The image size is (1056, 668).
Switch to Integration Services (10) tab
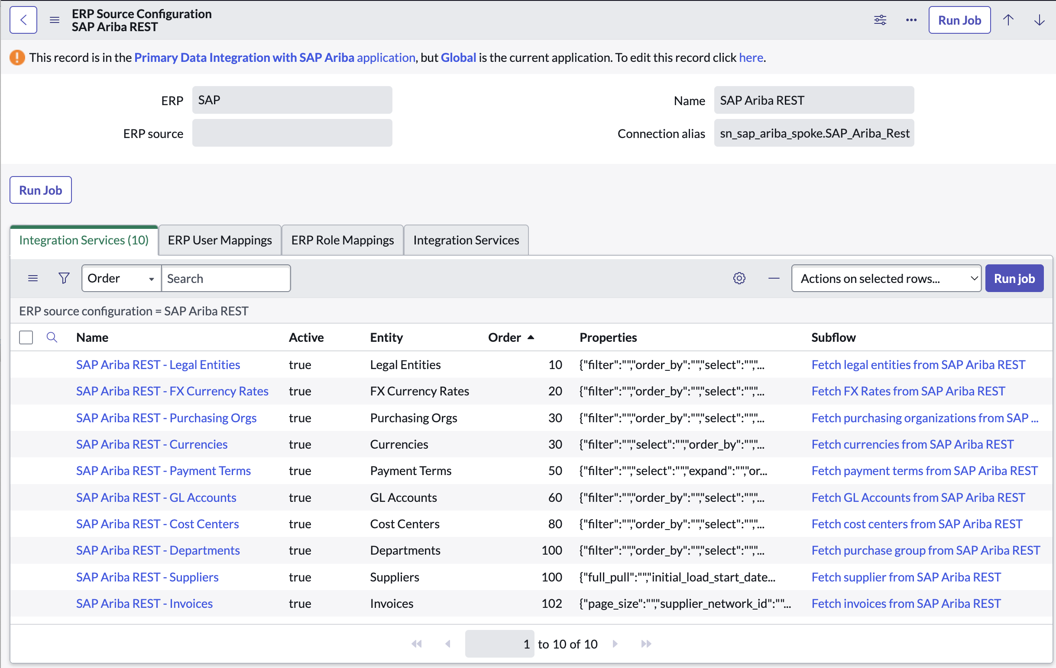(x=84, y=240)
